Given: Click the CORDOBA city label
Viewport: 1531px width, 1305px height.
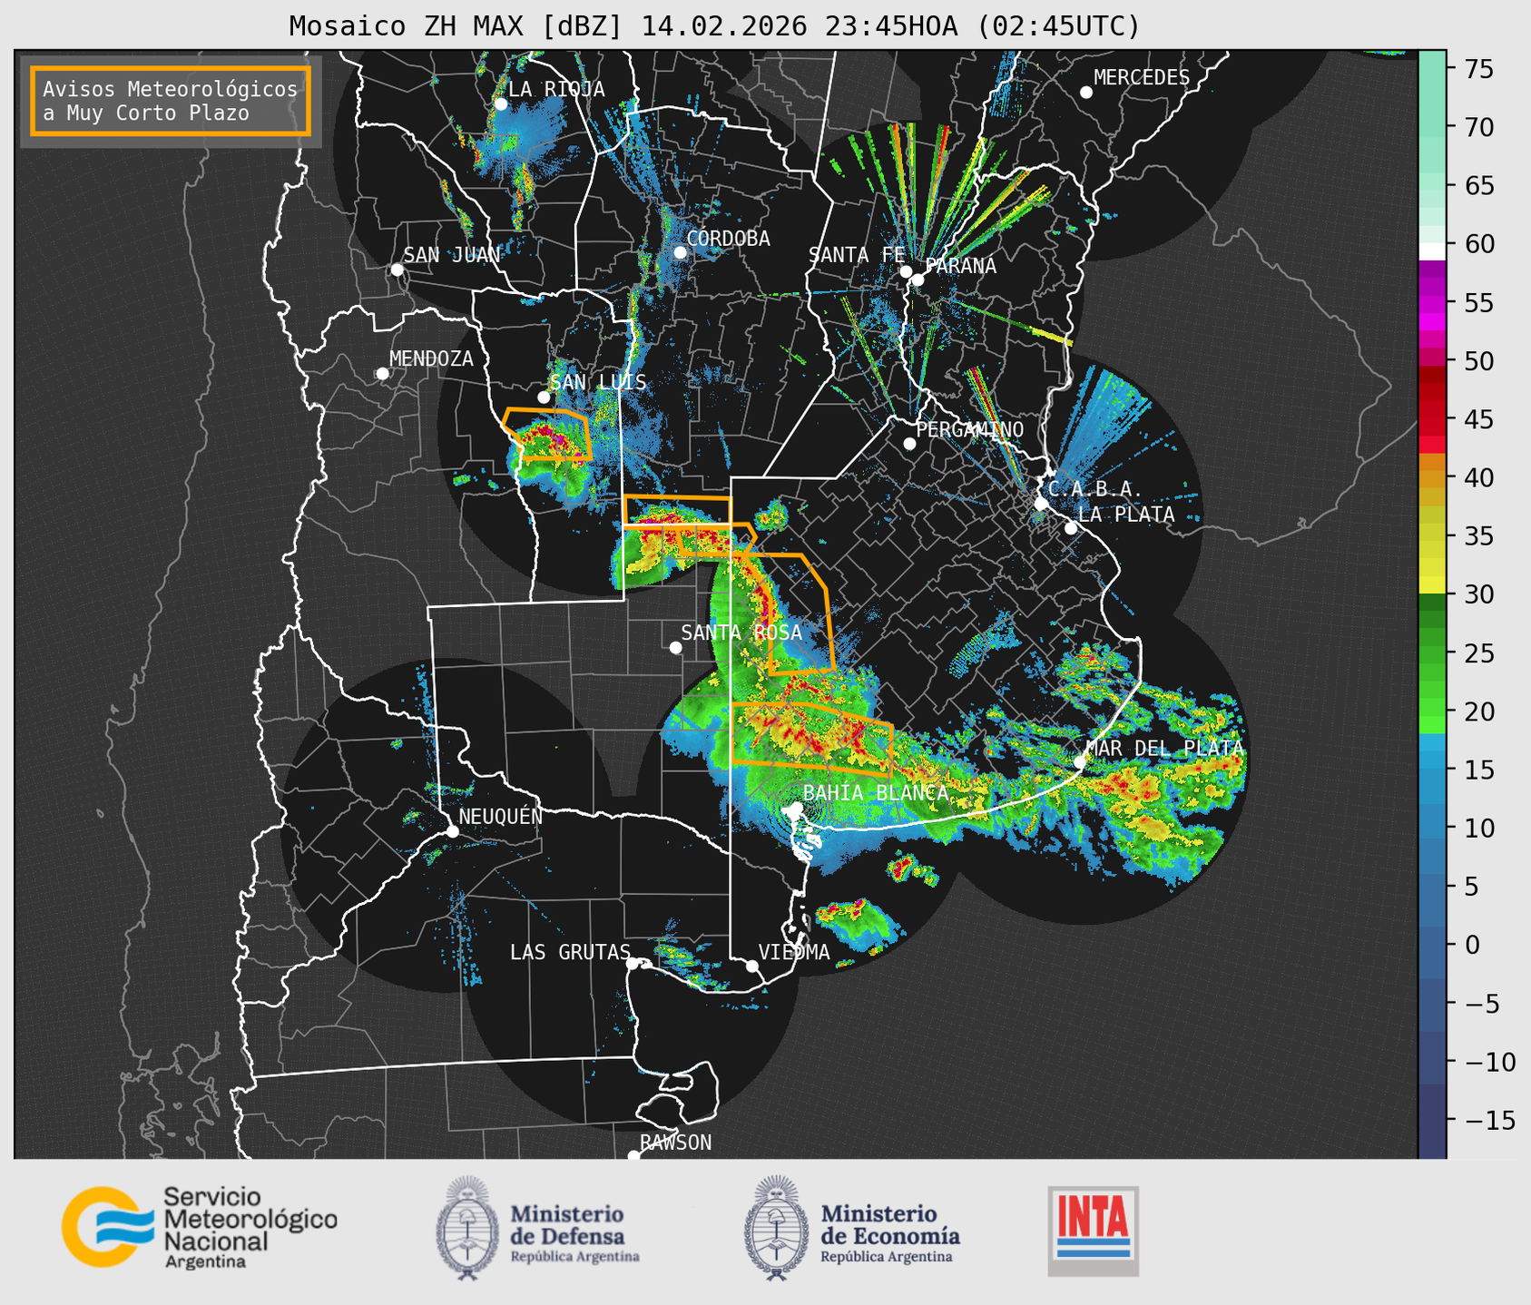Looking at the screenshot, I should pyautogui.click(x=728, y=239).
